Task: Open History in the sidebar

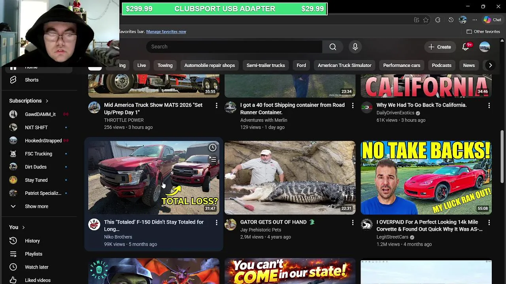Action: point(39,241)
